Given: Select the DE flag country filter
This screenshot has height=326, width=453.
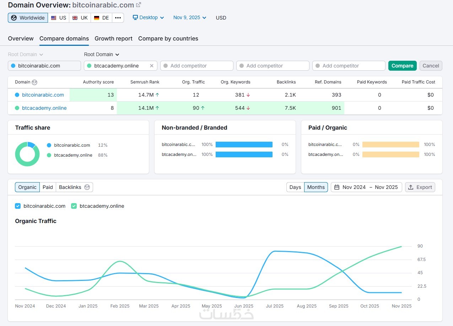Looking at the screenshot, I should point(102,18).
